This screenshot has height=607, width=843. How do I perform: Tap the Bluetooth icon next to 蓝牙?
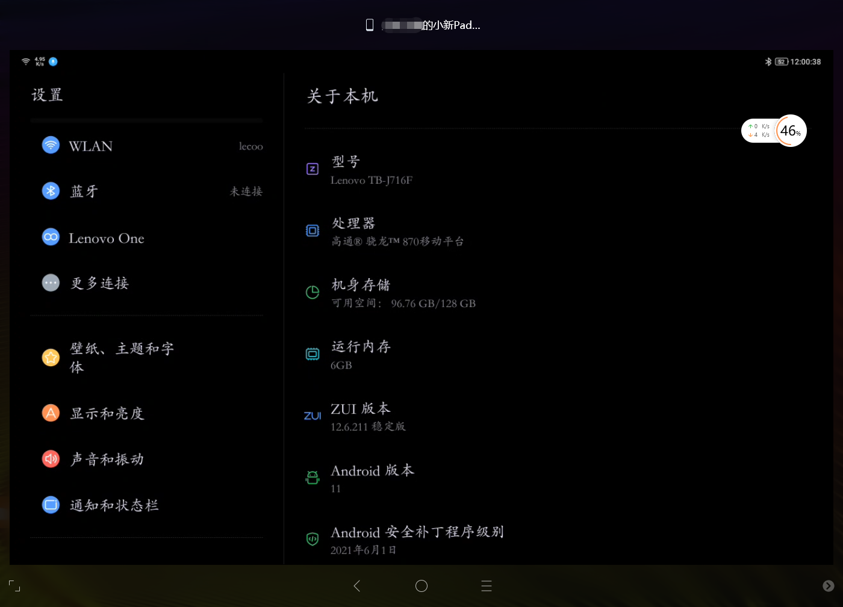(x=51, y=191)
